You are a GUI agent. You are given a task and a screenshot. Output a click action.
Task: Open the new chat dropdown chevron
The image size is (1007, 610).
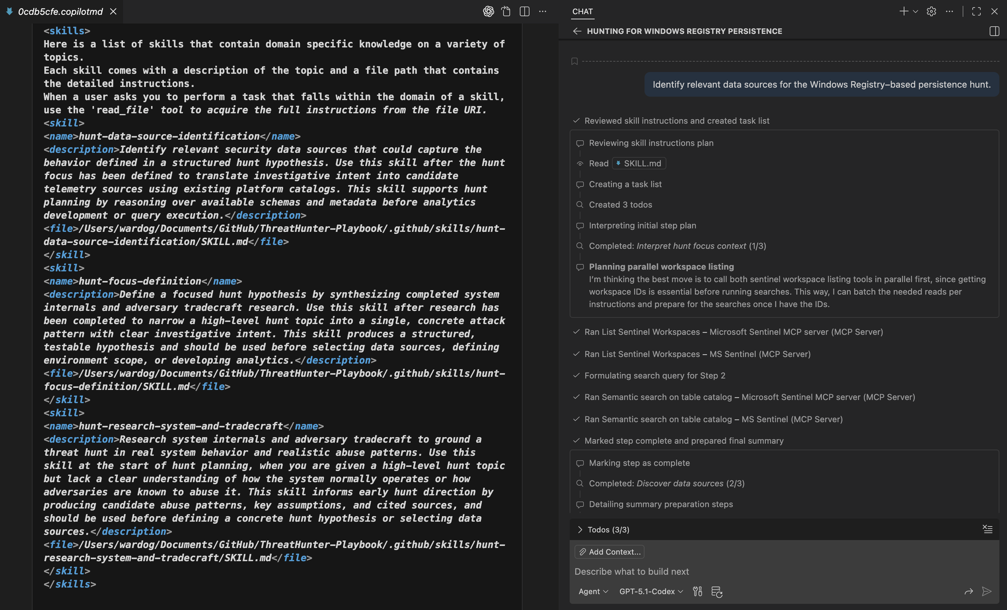point(915,11)
